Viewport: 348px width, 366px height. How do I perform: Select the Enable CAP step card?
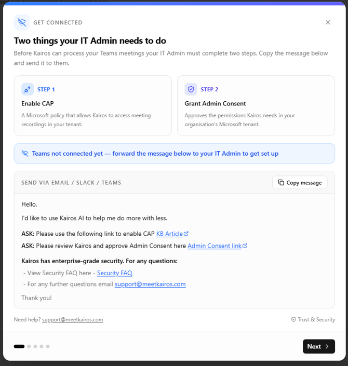(x=93, y=106)
